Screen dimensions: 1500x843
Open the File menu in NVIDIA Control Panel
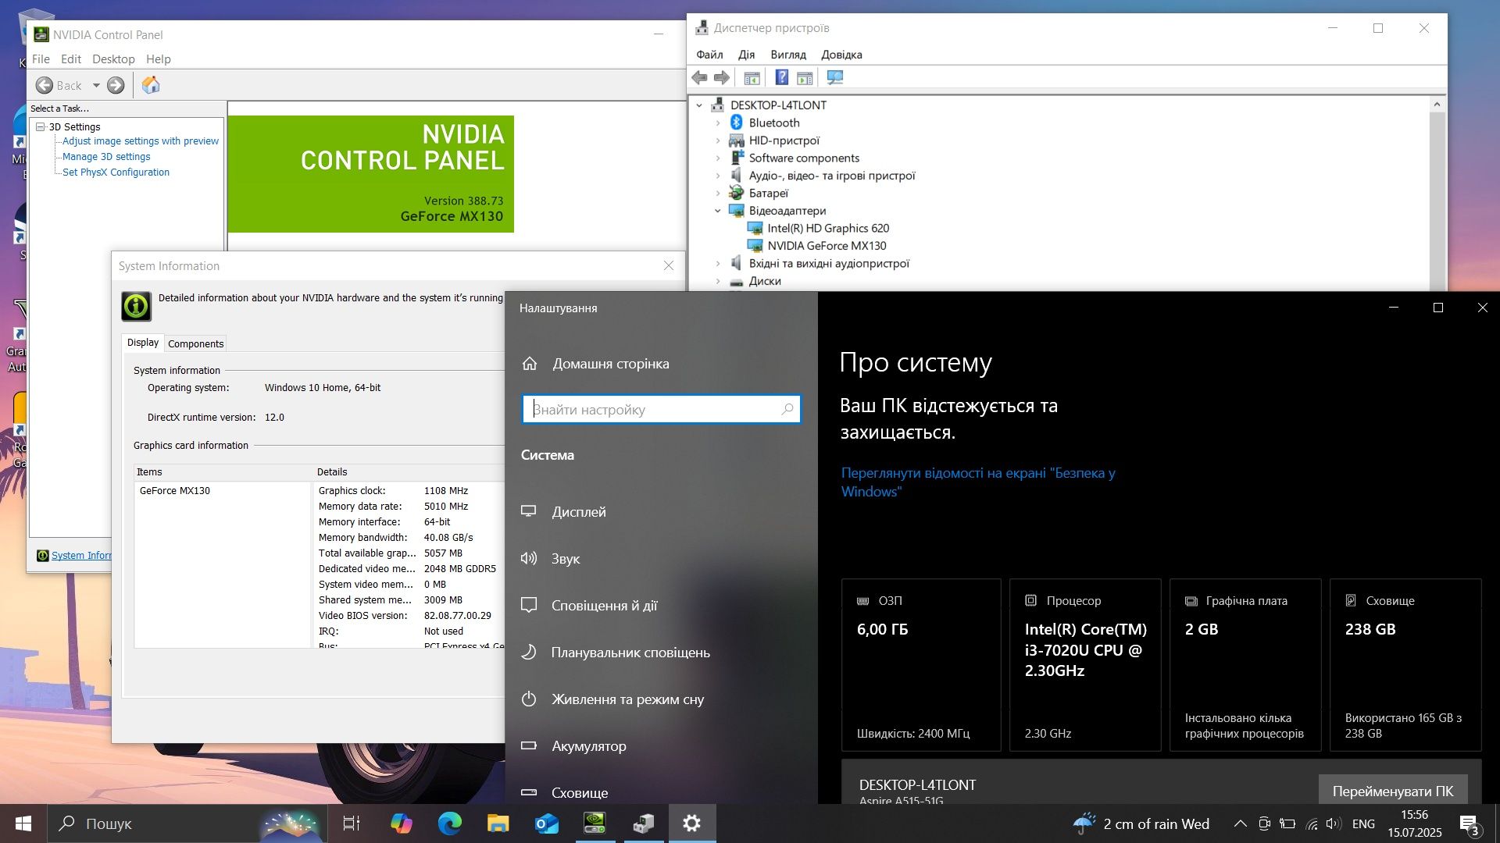click(41, 59)
